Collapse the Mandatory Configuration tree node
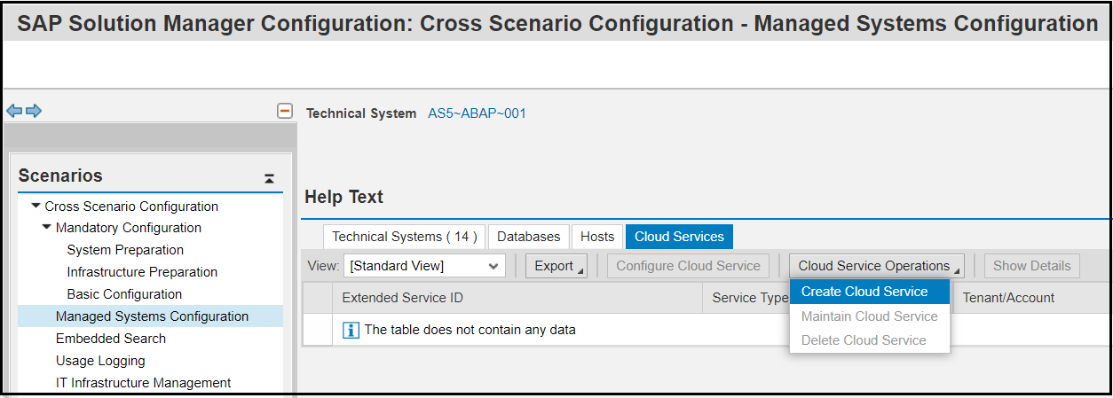 coord(46,228)
